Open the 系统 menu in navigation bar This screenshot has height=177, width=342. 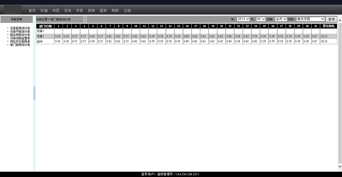tap(68, 11)
